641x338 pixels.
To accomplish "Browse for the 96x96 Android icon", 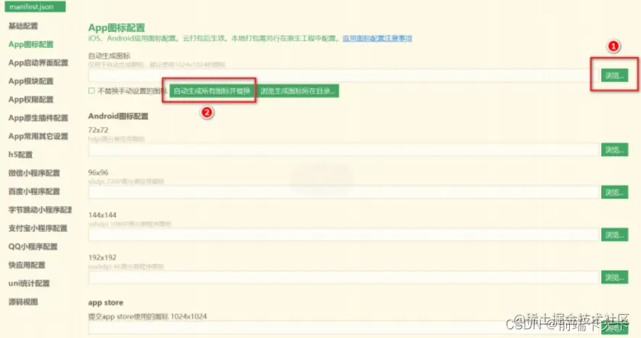I will pyautogui.click(x=614, y=192).
